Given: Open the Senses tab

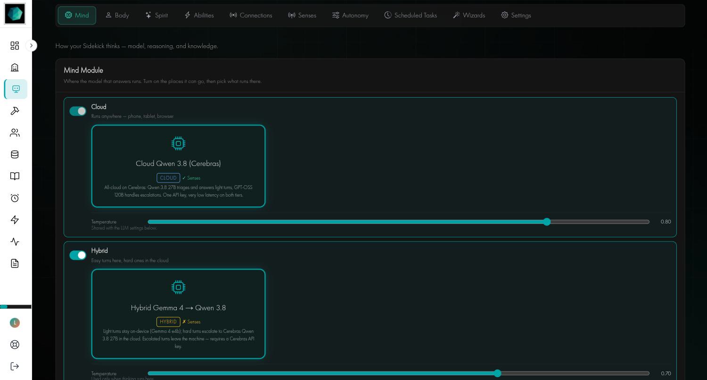Looking at the screenshot, I should [302, 16].
